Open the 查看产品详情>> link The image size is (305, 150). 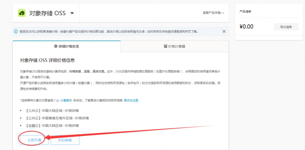click(x=213, y=13)
